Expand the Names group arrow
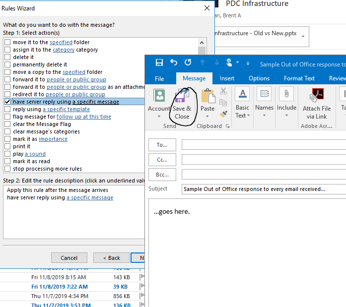 coord(264,115)
